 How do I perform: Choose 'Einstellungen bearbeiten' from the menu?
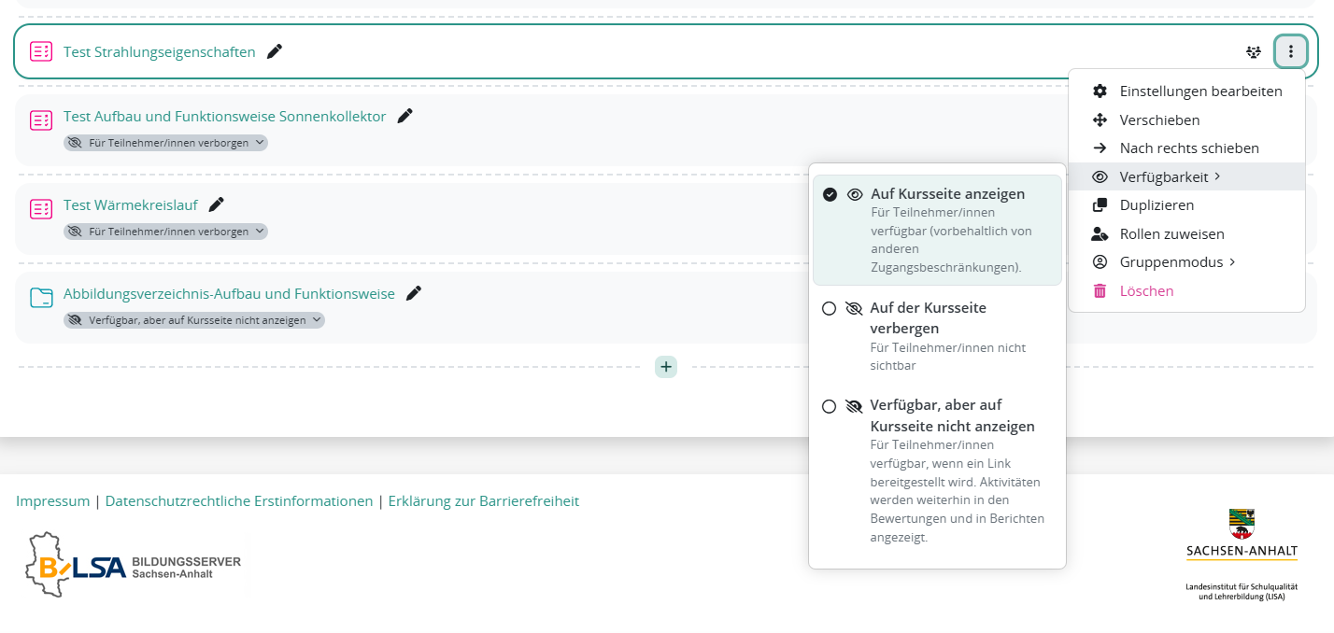[1186, 91]
